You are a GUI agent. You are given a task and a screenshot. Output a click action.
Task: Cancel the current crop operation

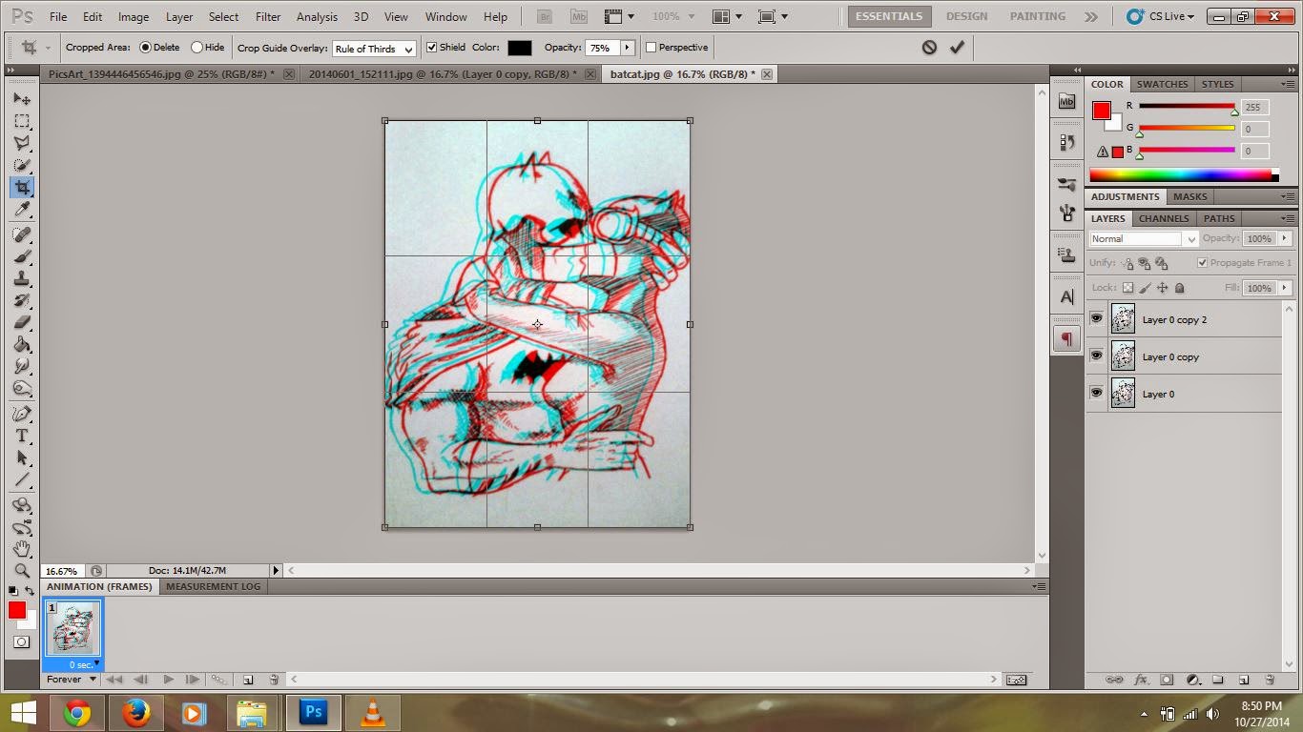pyautogui.click(x=929, y=47)
